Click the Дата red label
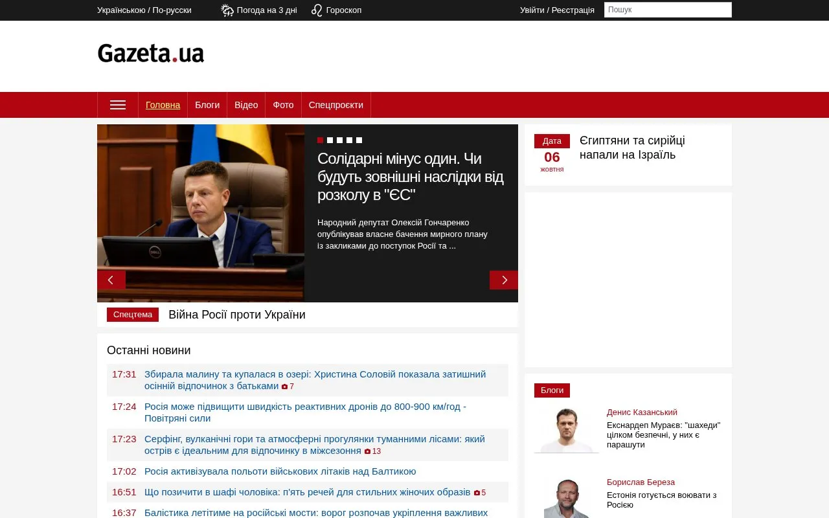Screen dimensions: 829x518 tap(552, 141)
